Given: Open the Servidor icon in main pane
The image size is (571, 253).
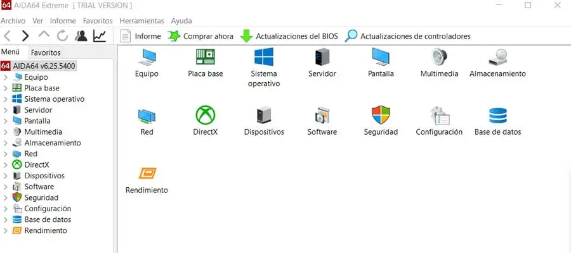Looking at the screenshot, I should (x=322, y=58).
